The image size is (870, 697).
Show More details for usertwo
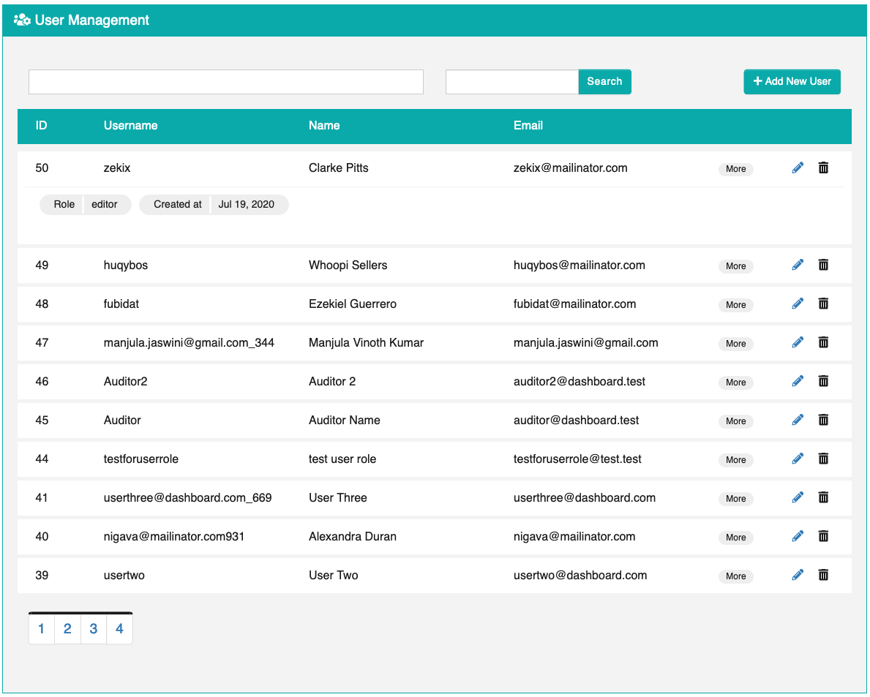pos(735,576)
